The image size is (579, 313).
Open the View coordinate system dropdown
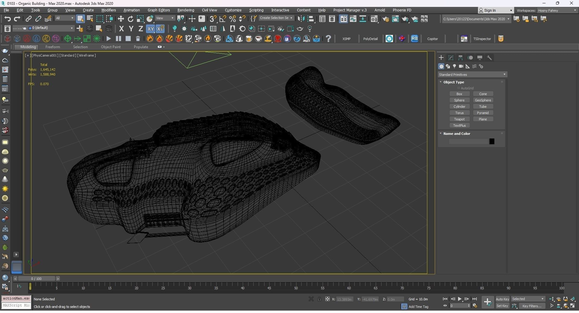click(x=165, y=18)
